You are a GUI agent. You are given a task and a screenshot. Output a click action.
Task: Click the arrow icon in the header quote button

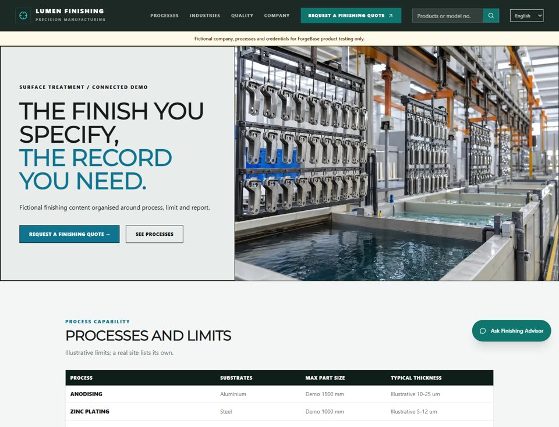(x=391, y=16)
